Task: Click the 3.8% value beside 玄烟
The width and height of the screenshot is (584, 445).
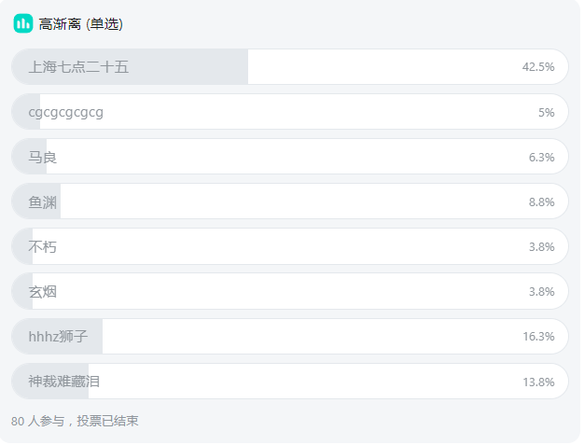Action: (x=541, y=292)
